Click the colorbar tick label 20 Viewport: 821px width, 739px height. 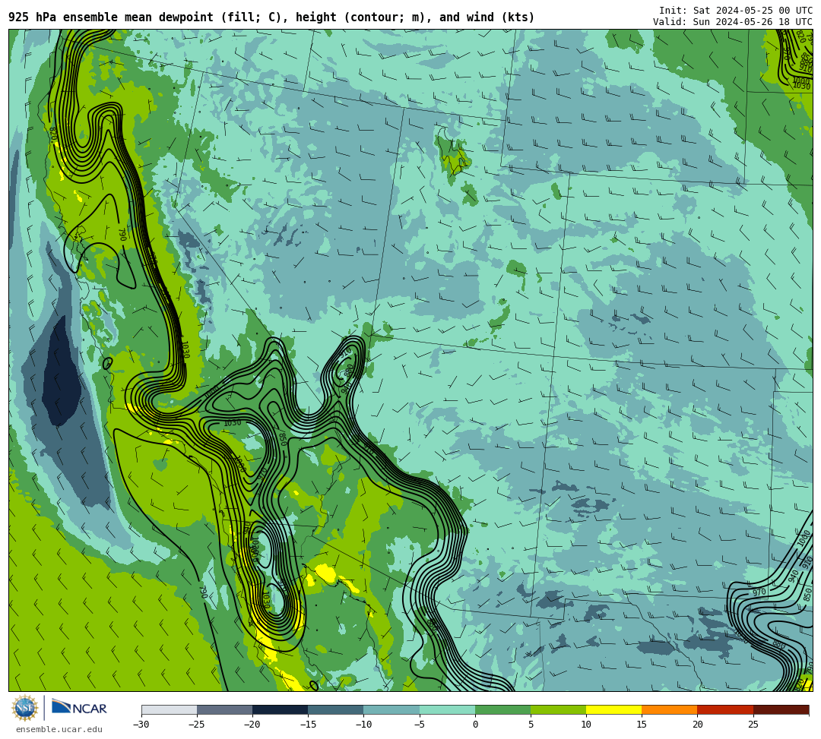(x=697, y=725)
